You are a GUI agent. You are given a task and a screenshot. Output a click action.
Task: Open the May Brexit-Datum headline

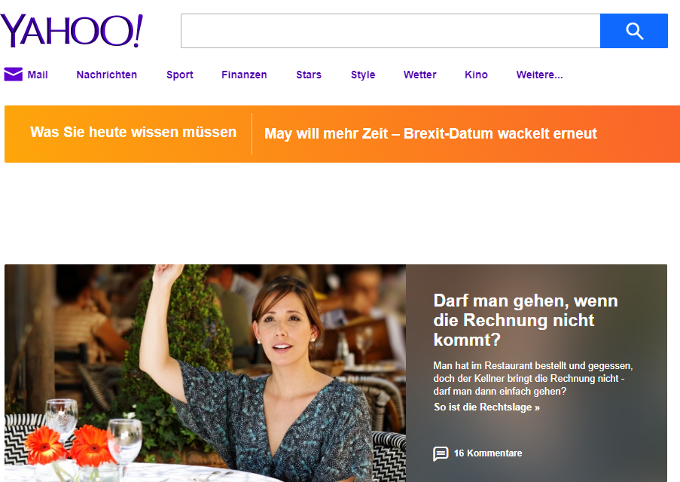[431, 133]
